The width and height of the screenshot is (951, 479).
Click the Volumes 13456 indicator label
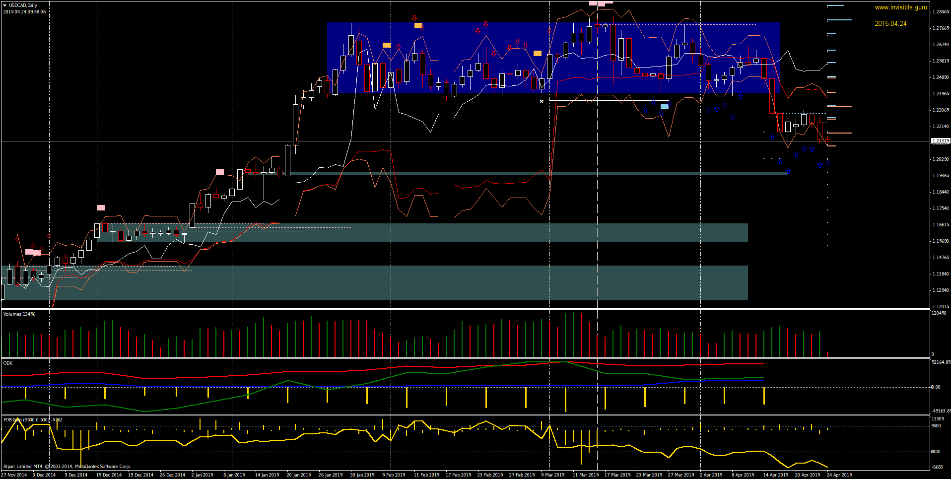(x=19, y=314)
